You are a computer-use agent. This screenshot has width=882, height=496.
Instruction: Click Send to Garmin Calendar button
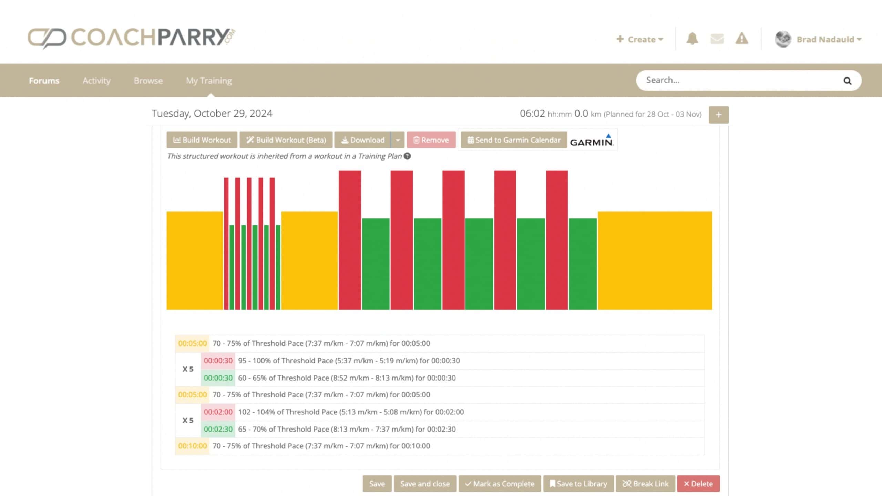point(514,140)
